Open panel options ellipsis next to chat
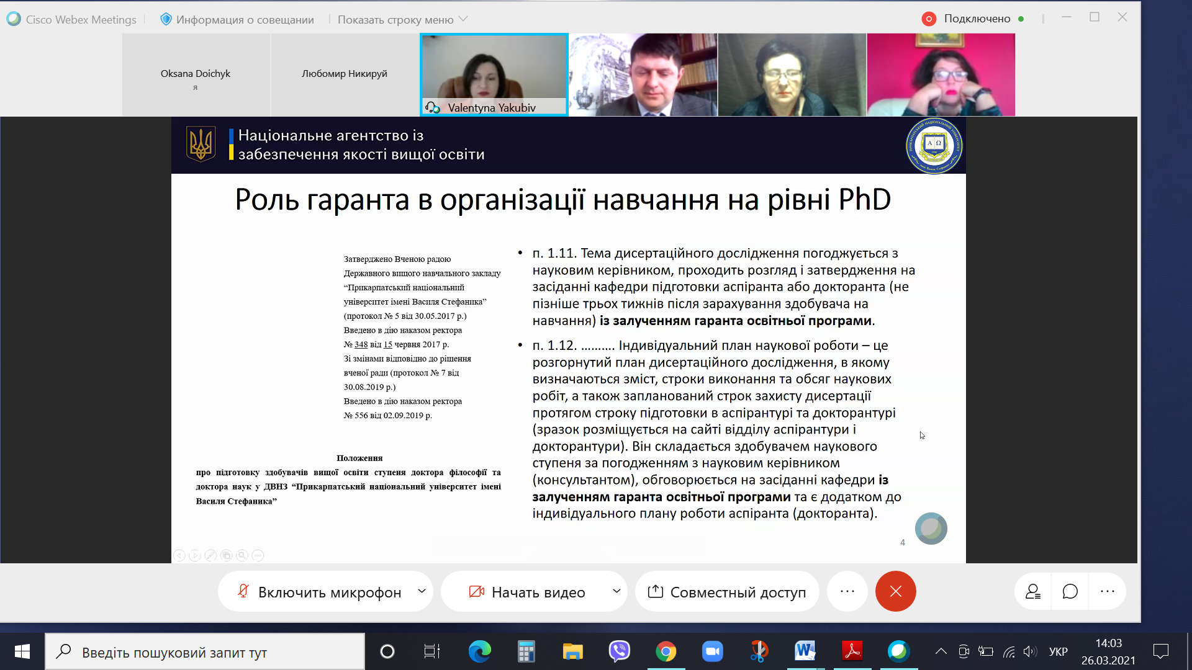The height and width of the screenshot is (670, 1192). pos(1108,592)
